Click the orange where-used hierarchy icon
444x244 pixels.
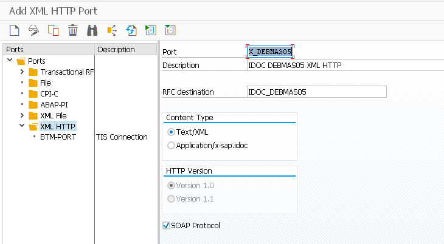click(x=112, y=30)
